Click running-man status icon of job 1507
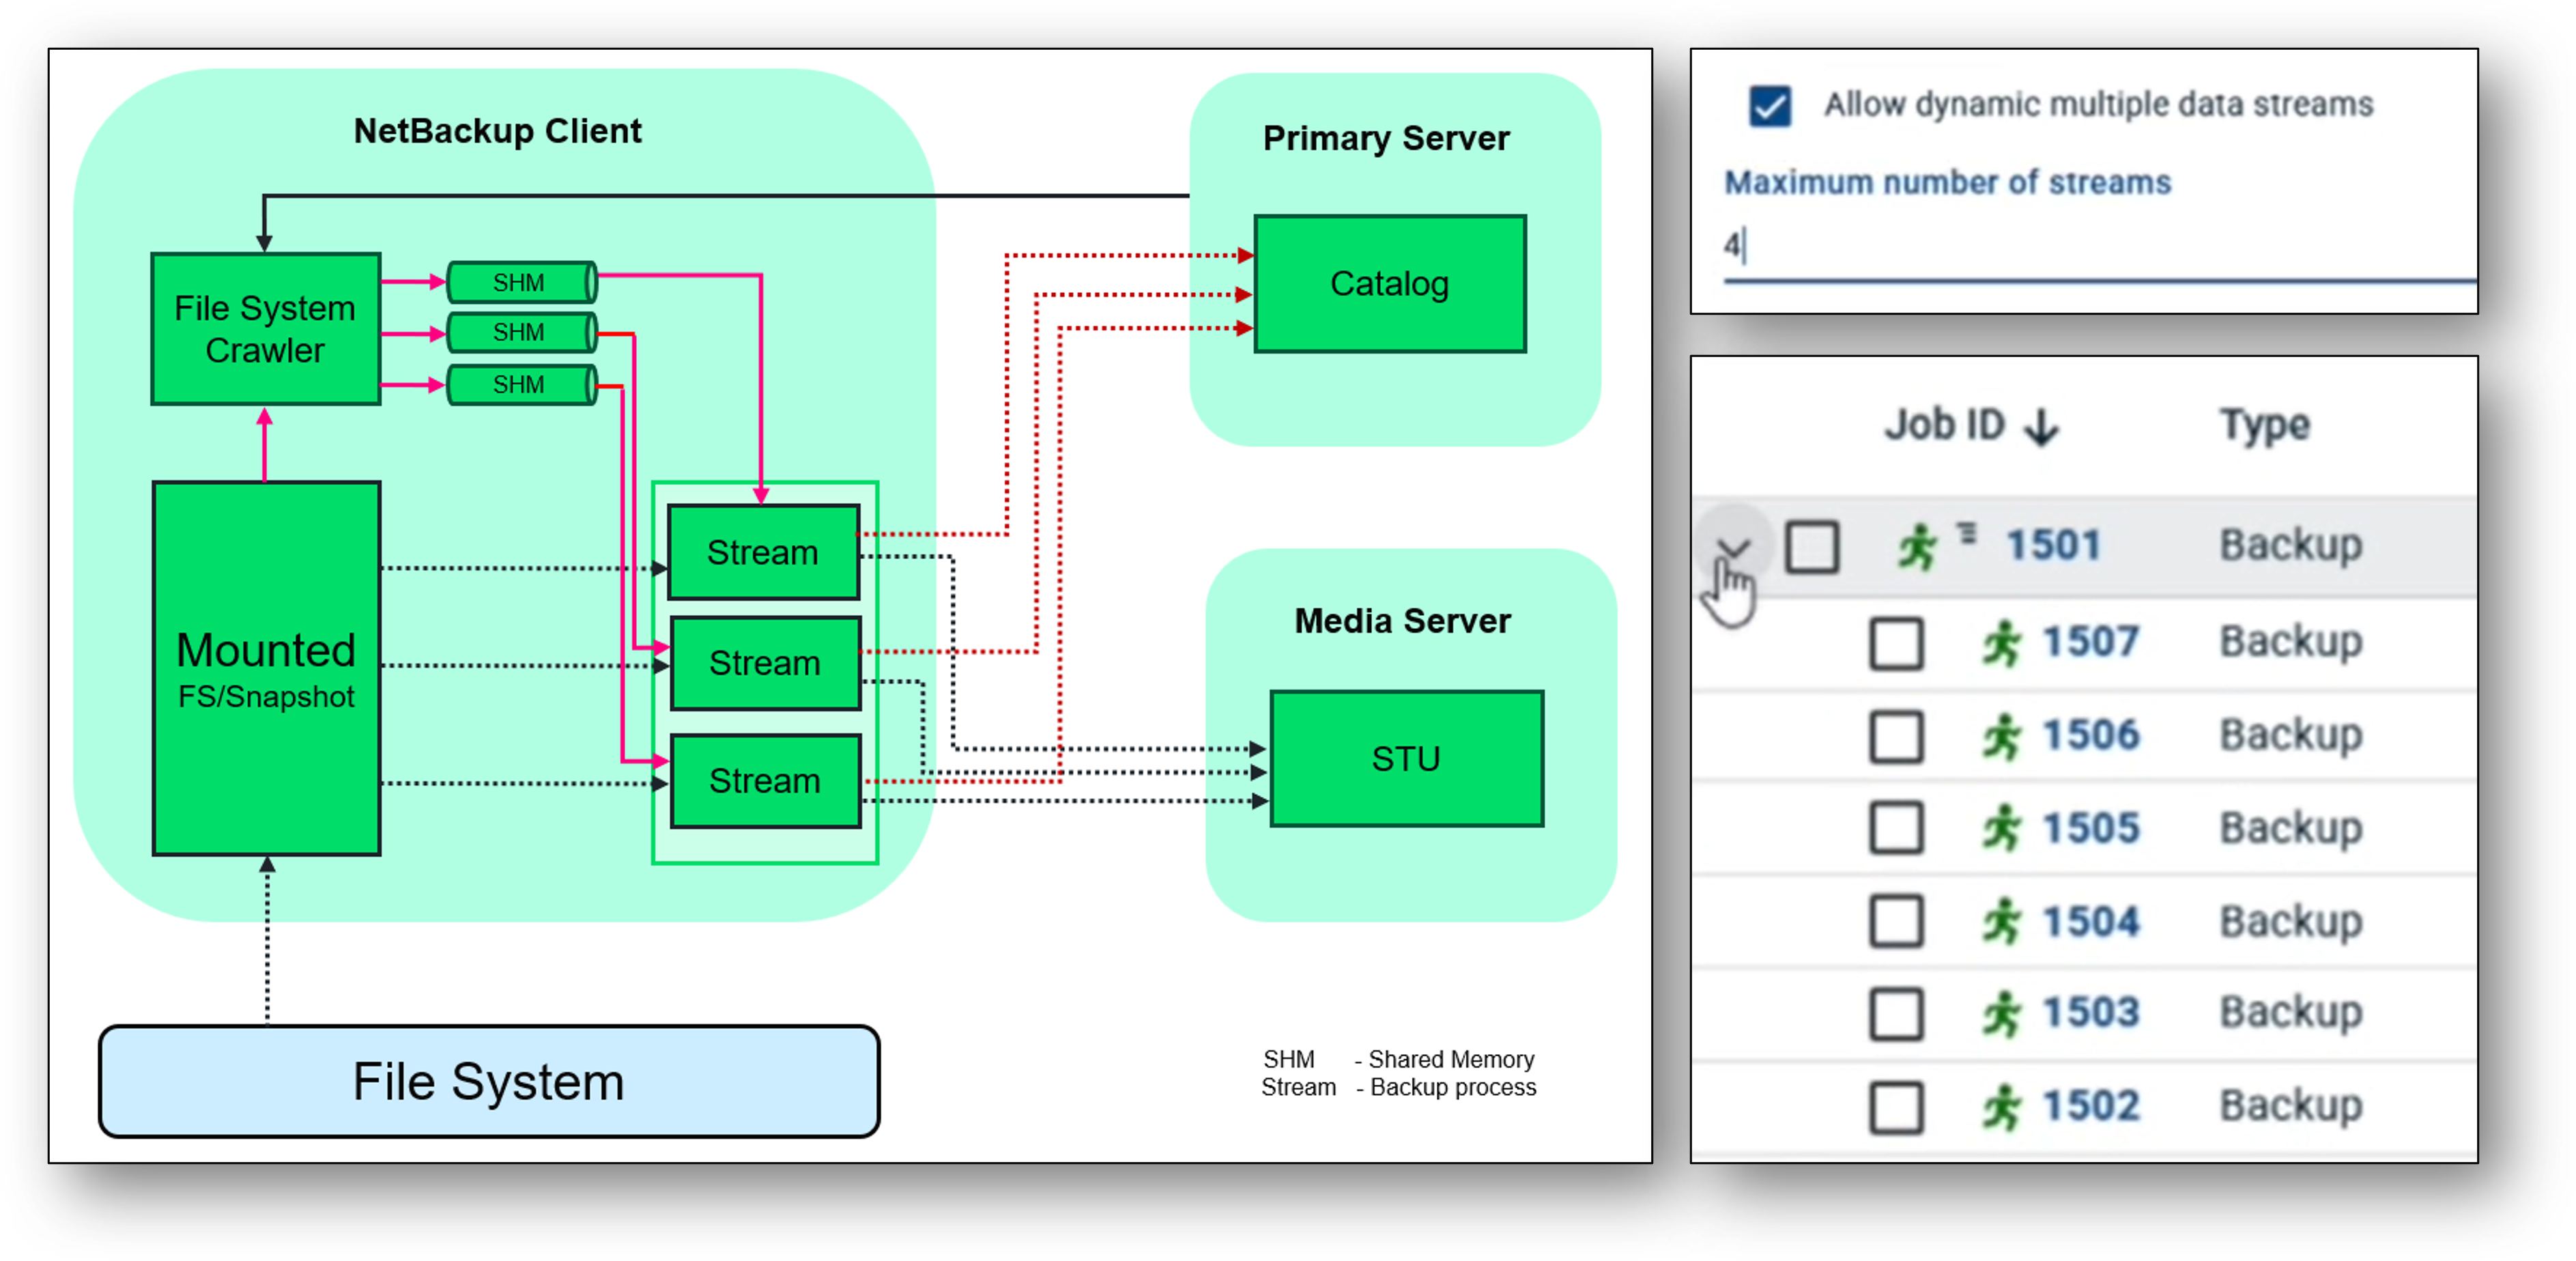The image size is (2576, 1261). pos(2001,643)
